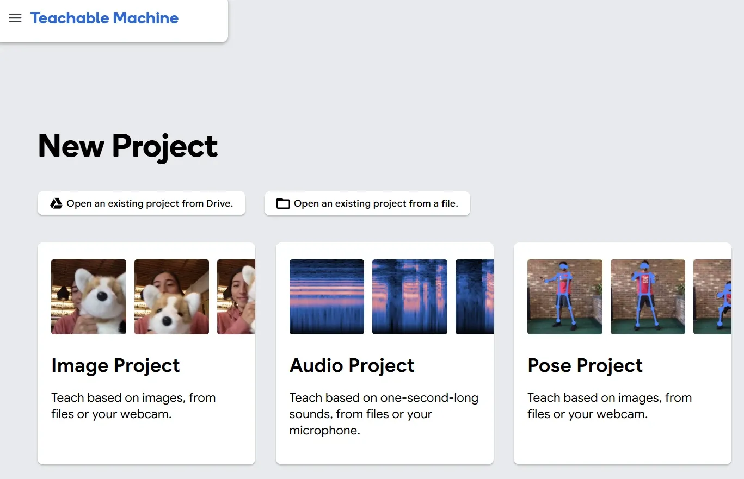Click the Teachable Machine logo title

click(104, 18)
